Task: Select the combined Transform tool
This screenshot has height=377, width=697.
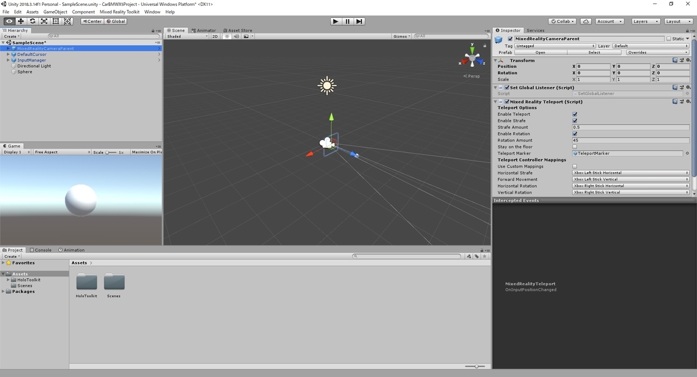Action: click(x=67, y=21)
